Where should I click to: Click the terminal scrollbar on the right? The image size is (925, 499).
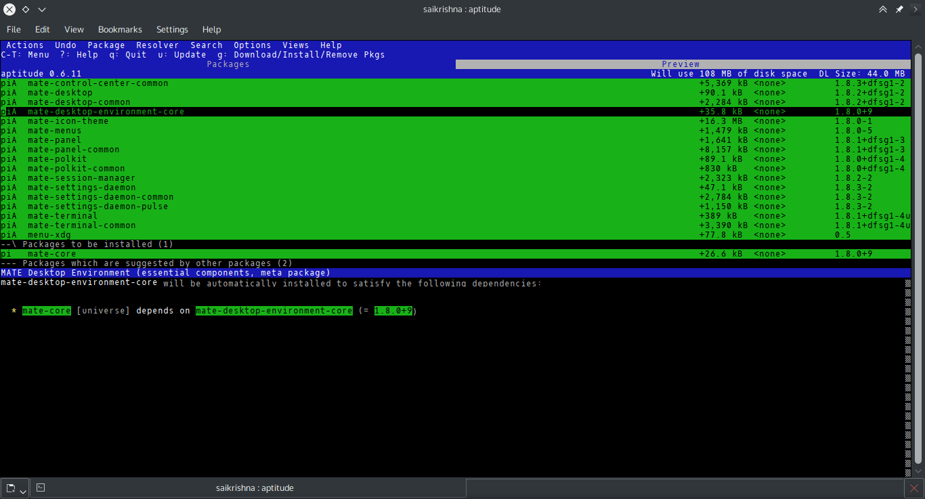pyautogui.click(x=919, y=271)
